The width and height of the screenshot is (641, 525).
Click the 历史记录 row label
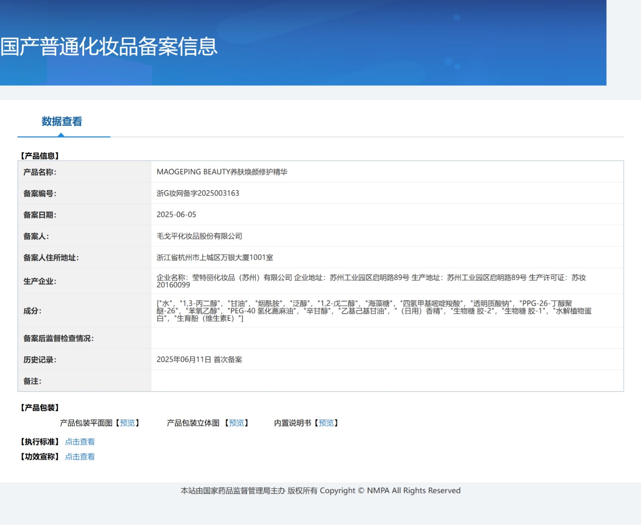tap(40, 360)
